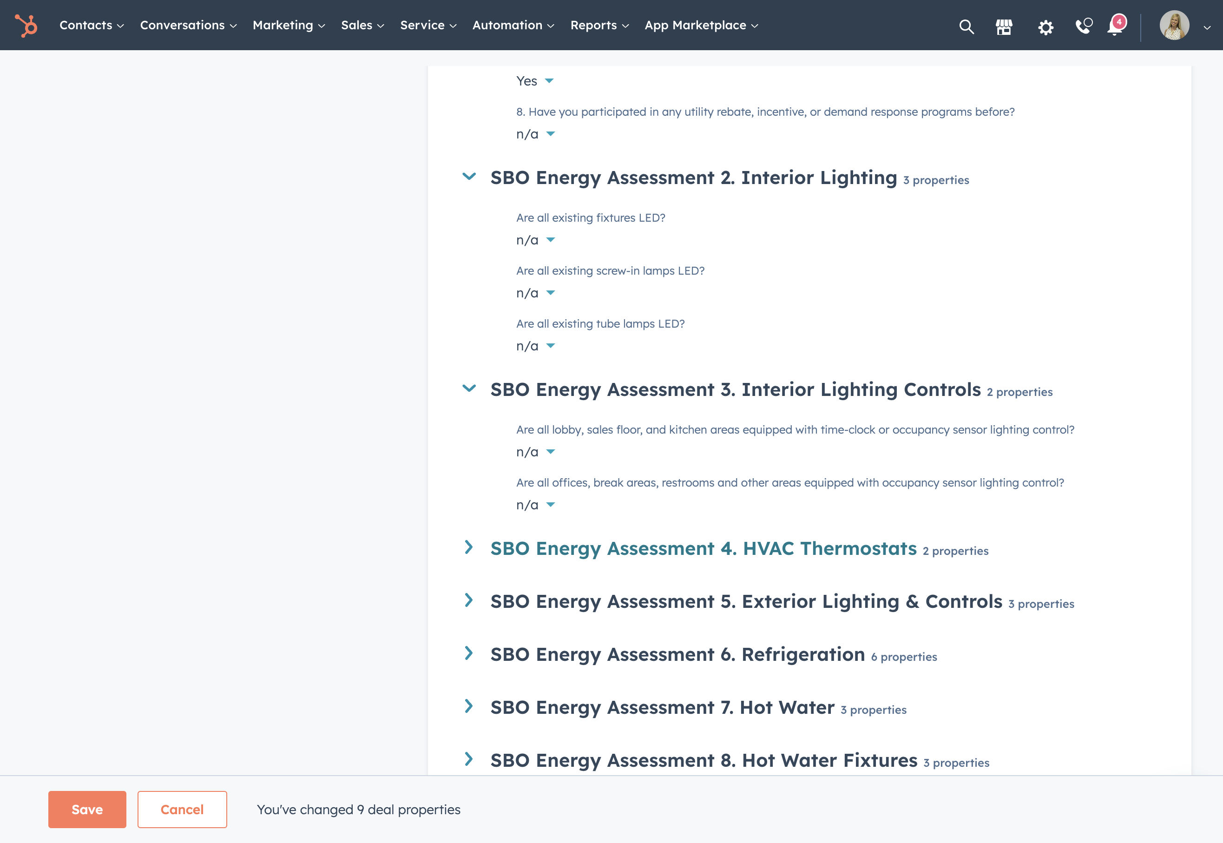The height and width of the screenshot is (843, 1223).
Task: Click the "Are all existing tube lamps LED?" label
Action: coord(600,324)
